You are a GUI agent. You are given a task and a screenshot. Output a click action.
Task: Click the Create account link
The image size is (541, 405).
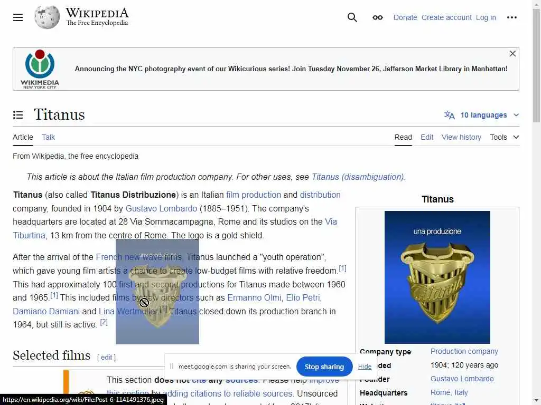click(446, 17)
